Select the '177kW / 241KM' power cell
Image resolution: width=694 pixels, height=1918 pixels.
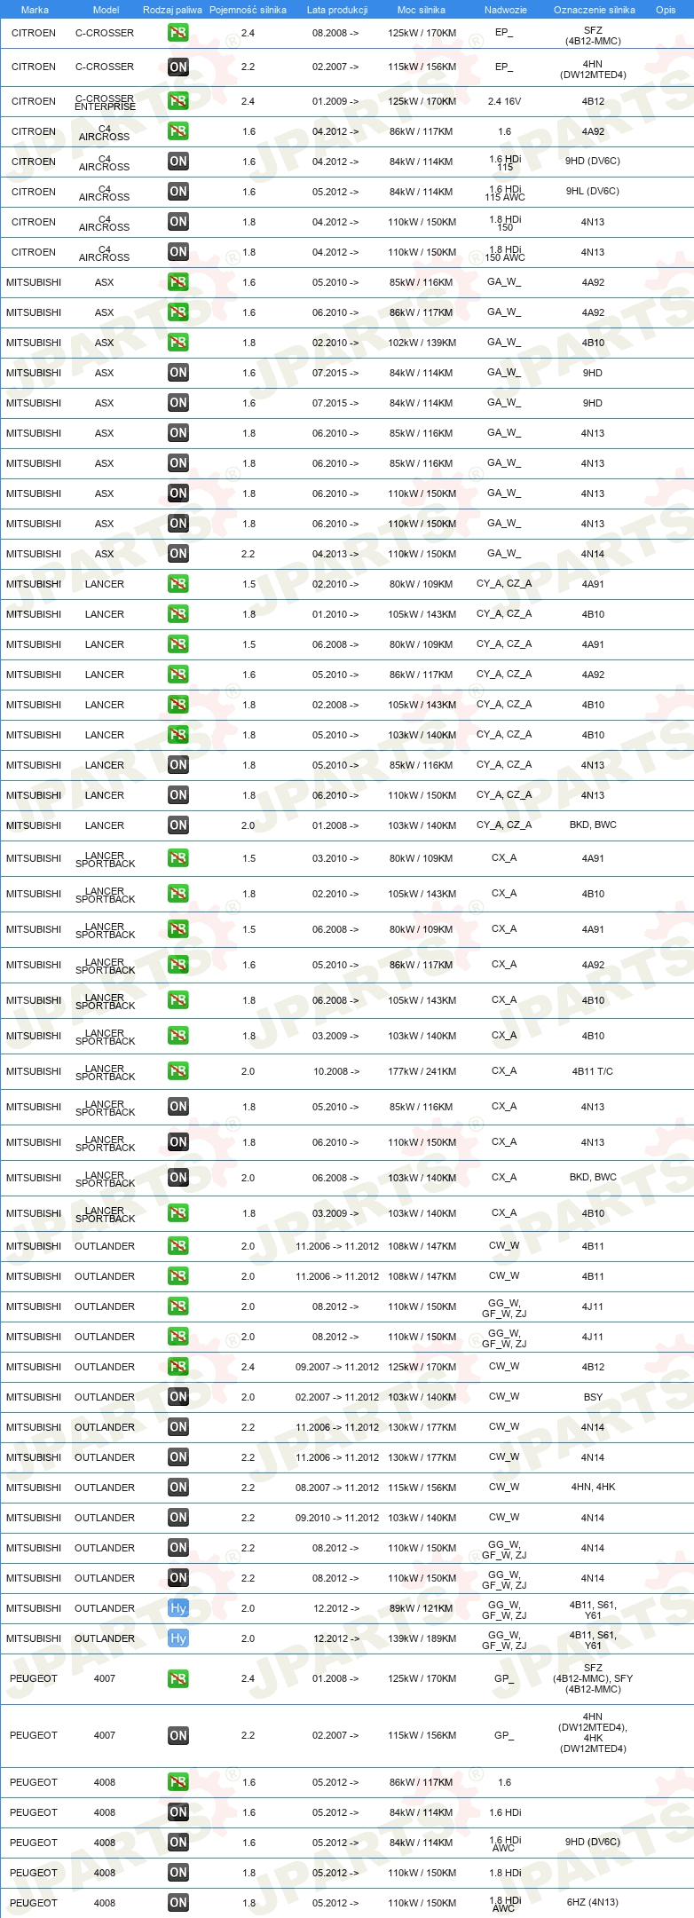[x=422, y=1071]
